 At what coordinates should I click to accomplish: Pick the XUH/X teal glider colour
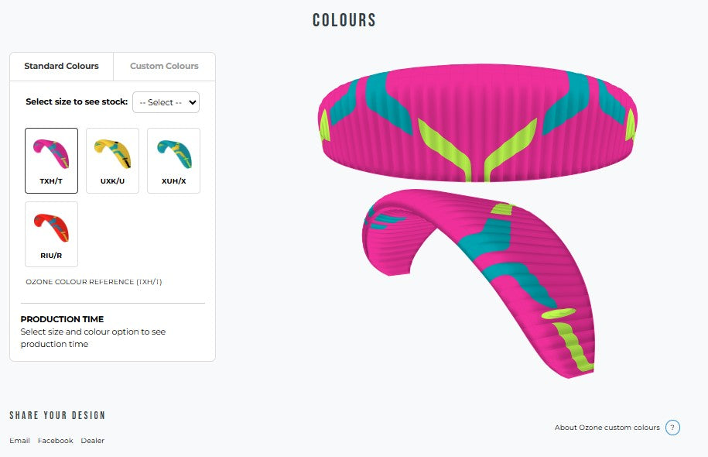[174, 160]
